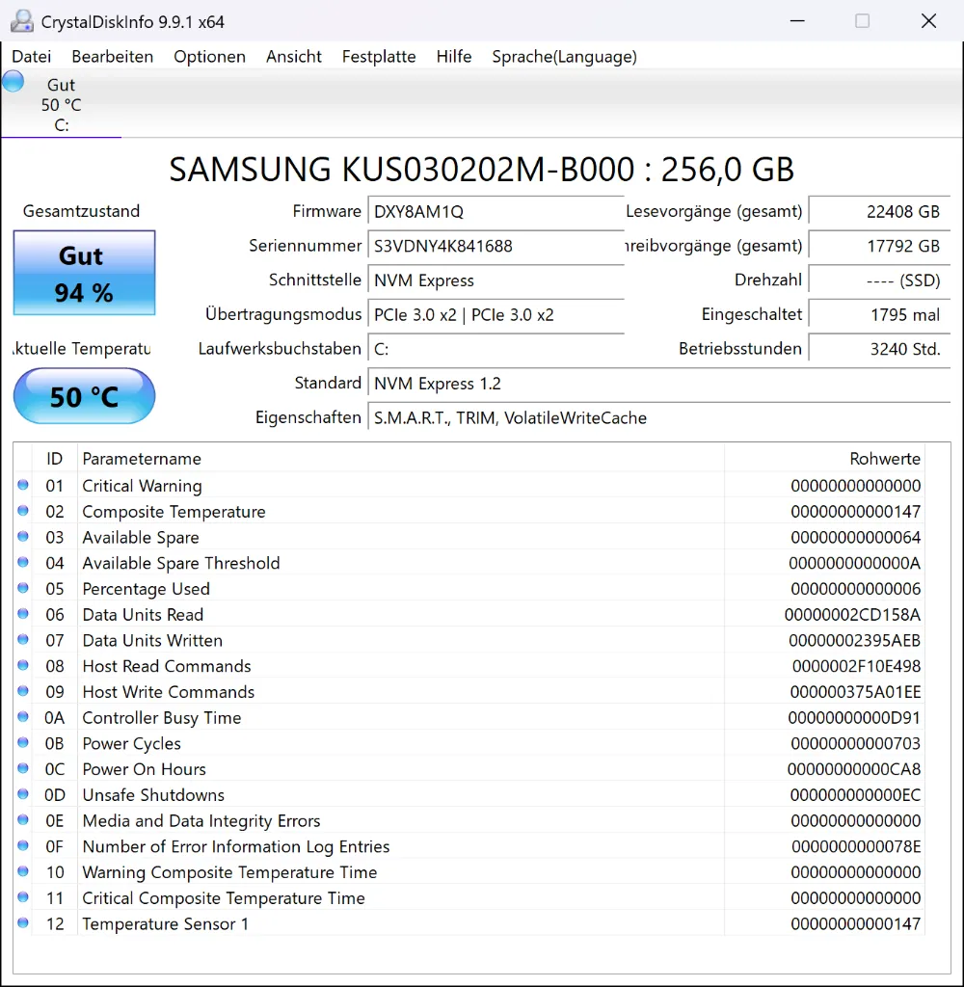964x987 pixels.
Task: Click the Gut 94 % health status button
Action: click(85, 273)
